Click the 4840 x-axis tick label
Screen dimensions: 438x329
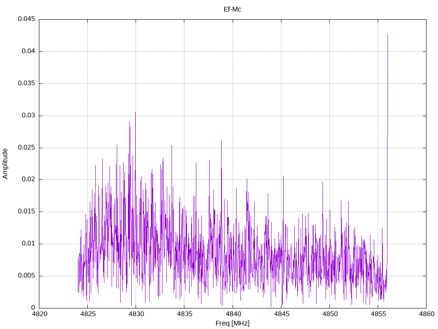(x=233, y=314)
